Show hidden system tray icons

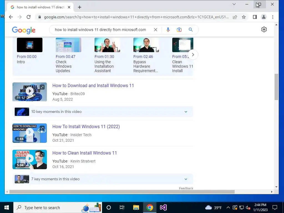pos(228,207)
